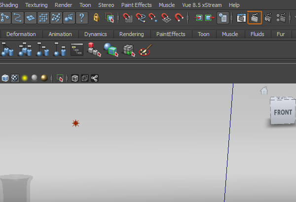Click the FRONT face of view cube
This screenshot has height=202, width=296.
(283, 112)
